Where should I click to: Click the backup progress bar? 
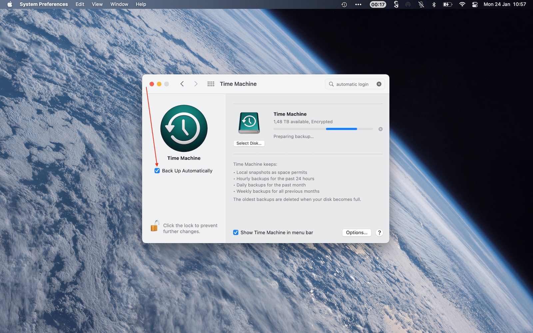pyautogui.click(x=322, y=129)
